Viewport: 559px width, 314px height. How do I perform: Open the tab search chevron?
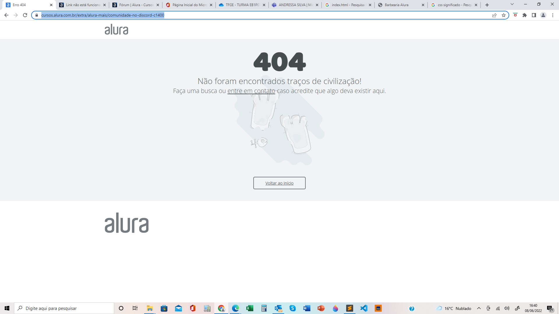(x=512, y=4)
